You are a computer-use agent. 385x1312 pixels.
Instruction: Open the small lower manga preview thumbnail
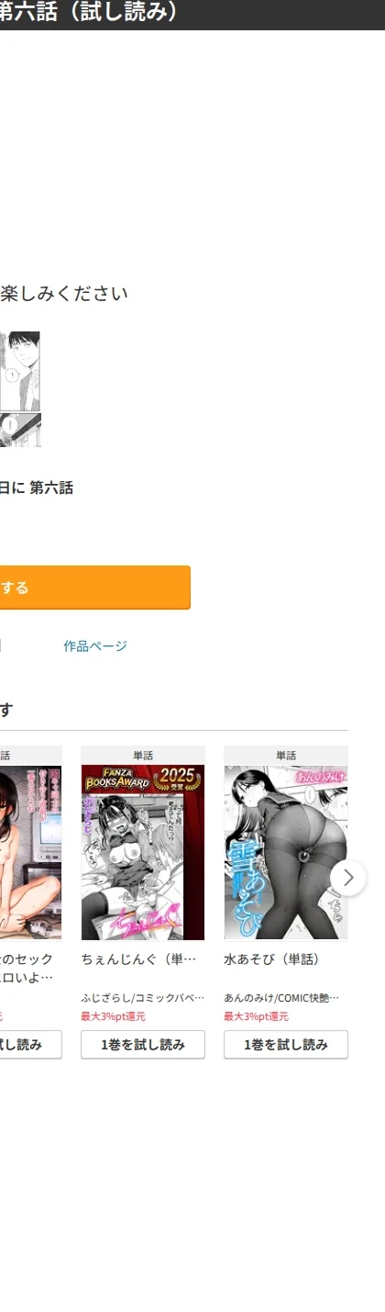coord(20,430)
